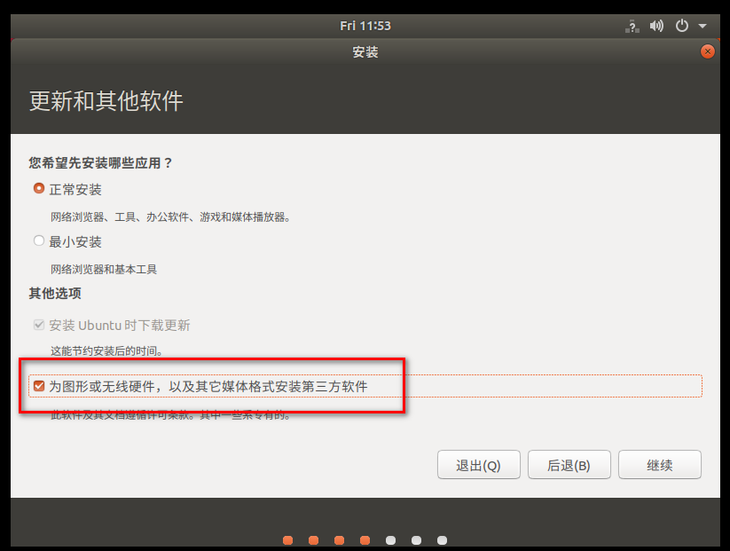The image size is (730, 551).
Task: Click the 退出(Q) button
Action: pyautogui.click(x=478, y=464)
